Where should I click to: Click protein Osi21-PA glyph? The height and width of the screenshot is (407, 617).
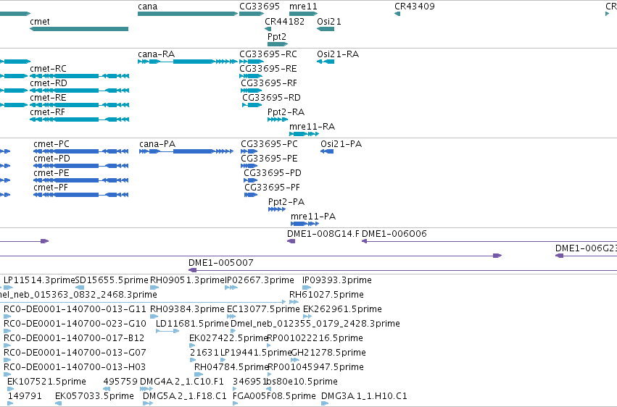point(327,151)
